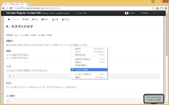Click the 'C c' input format box
Screen dimensions: 169x105
(83, 76)
